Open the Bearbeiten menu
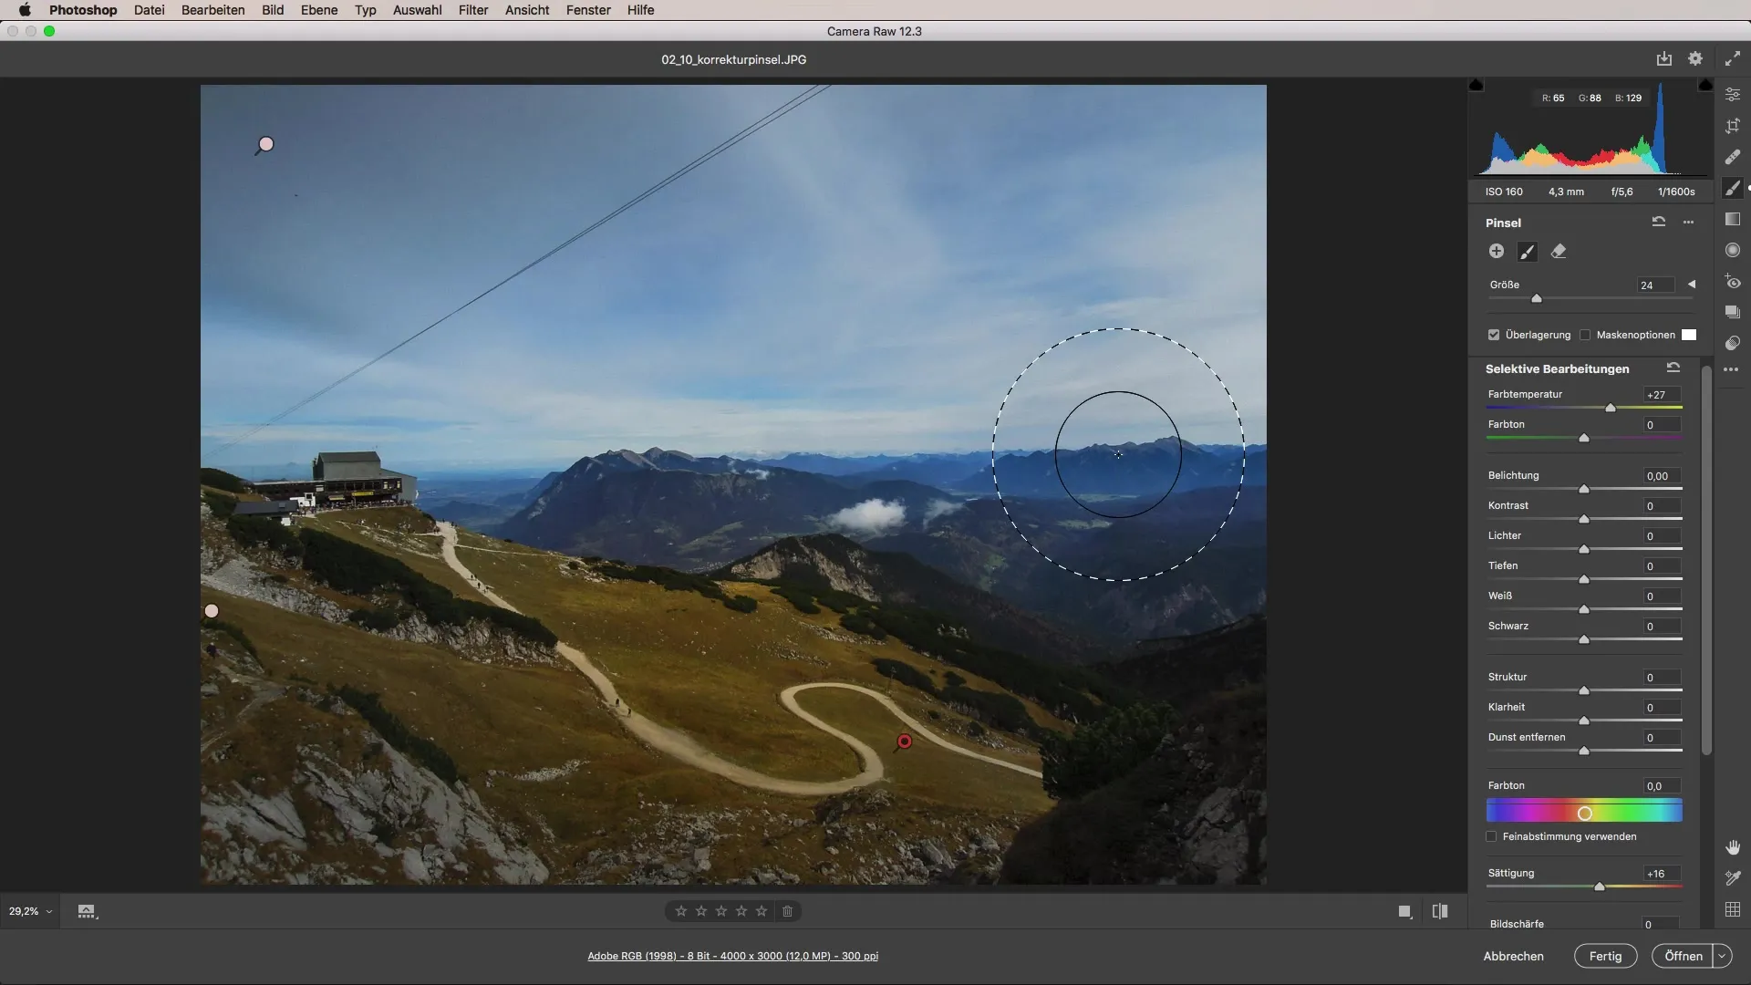Screen dimensions: 1751x985 213,10
